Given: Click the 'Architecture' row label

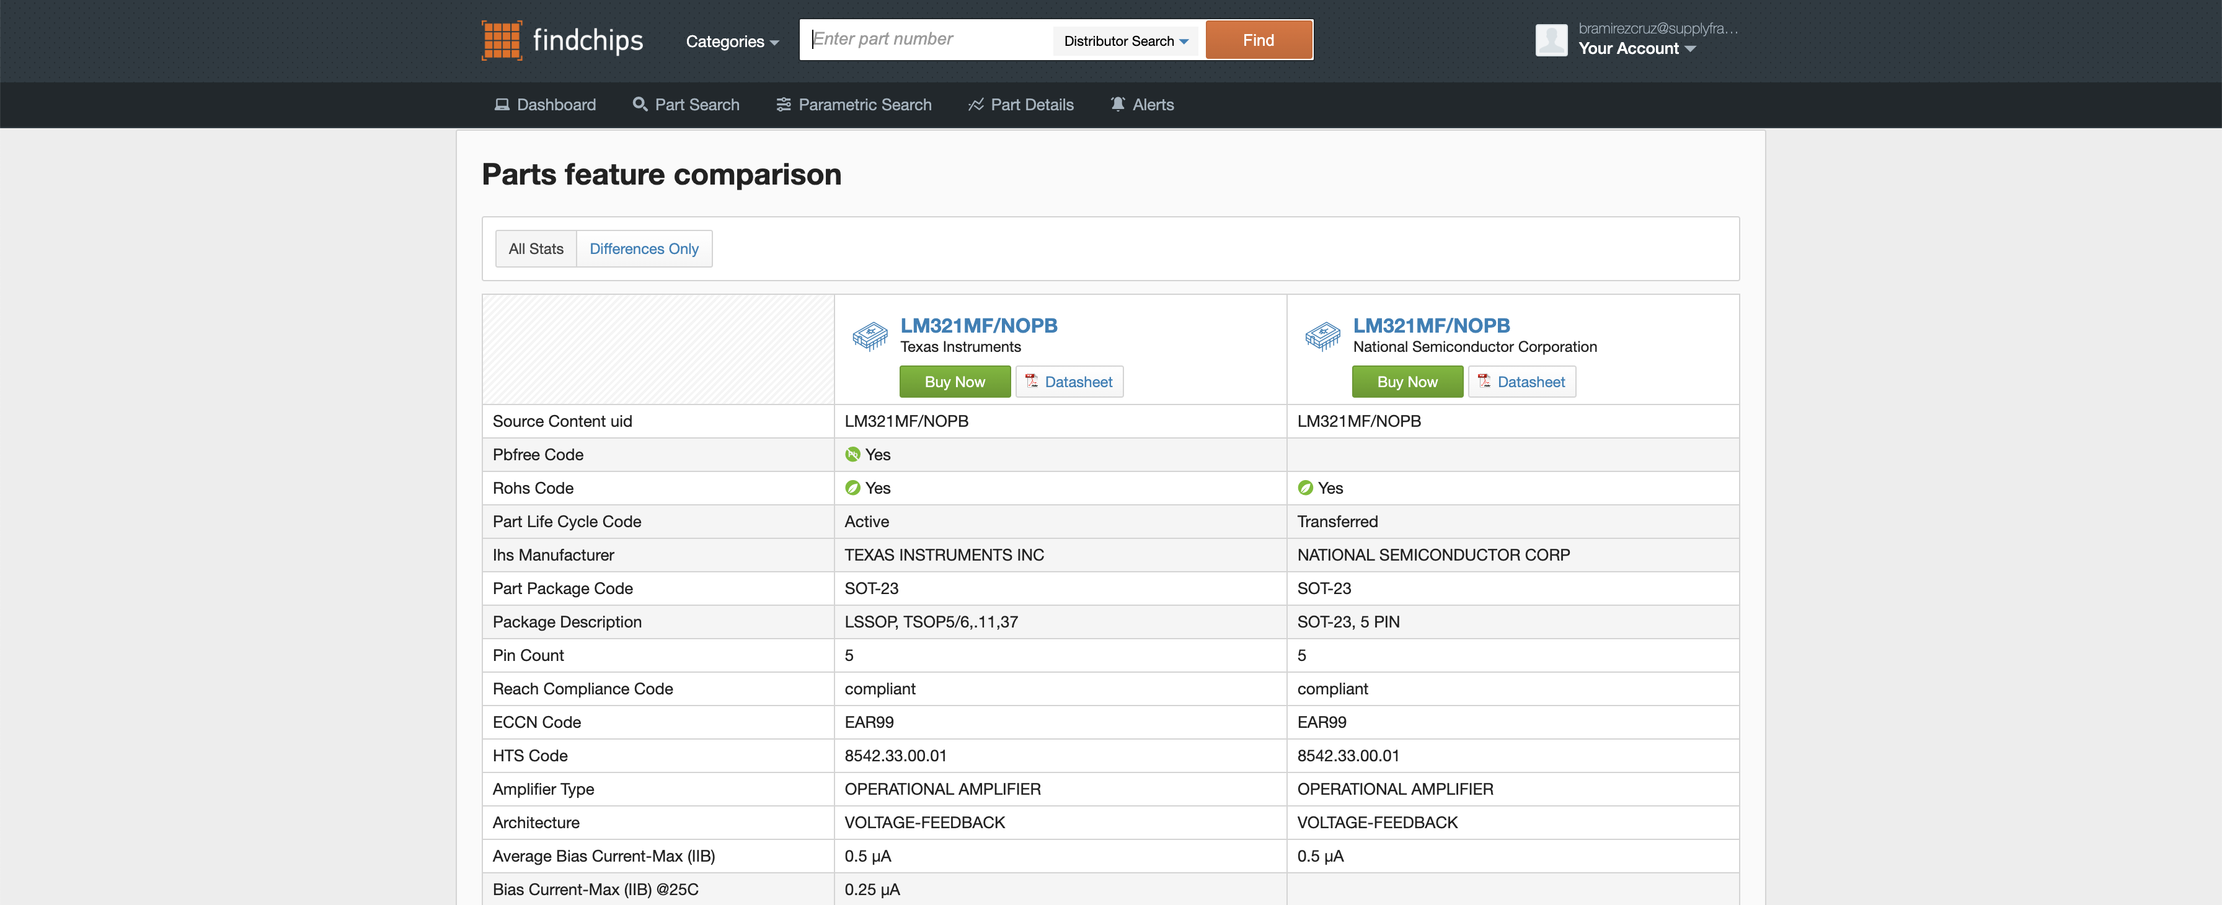Looking at the screenshot, I should tap(536, 822).
